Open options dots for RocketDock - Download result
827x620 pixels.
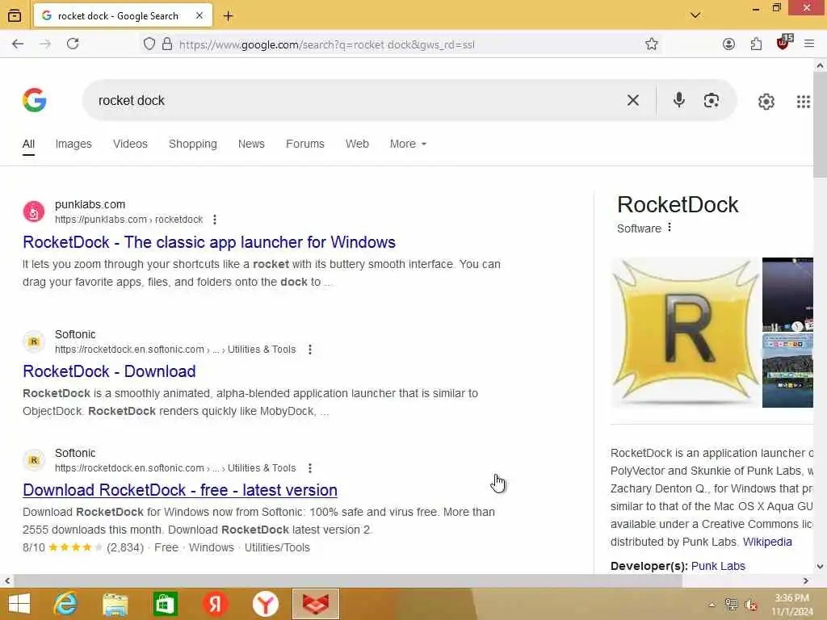click(x=310, y=350)
